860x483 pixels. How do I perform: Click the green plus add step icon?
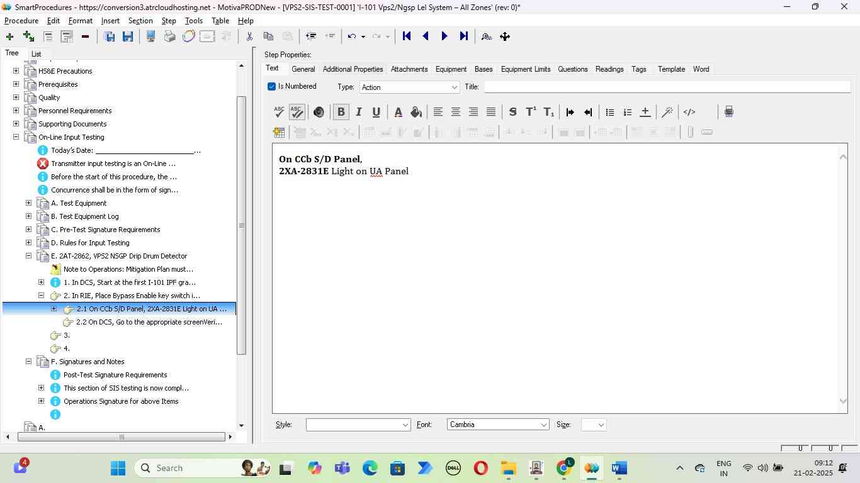pyautogui.click(x=9, y=36)
